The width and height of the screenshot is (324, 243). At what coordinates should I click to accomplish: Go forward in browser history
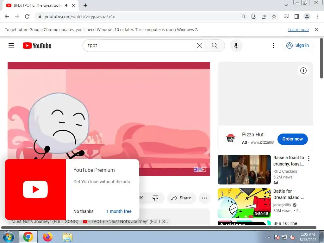tap(17, 16)
